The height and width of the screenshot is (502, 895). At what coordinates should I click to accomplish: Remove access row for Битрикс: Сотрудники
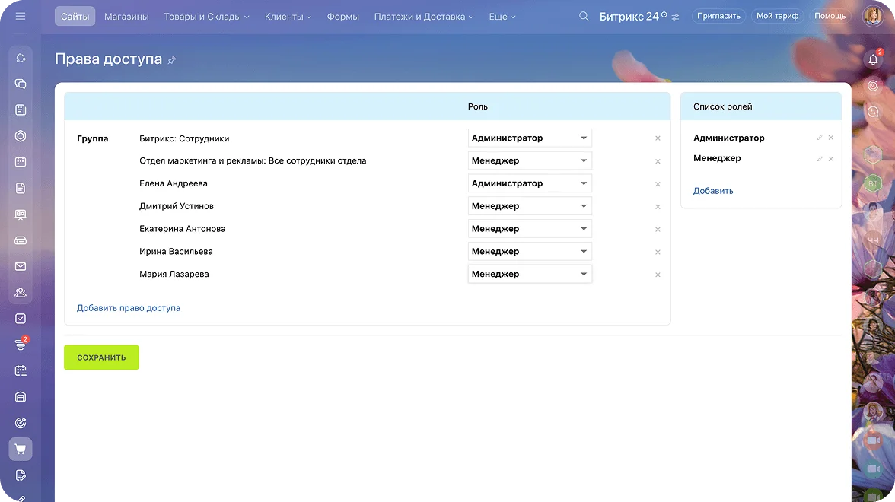(658, 138)
